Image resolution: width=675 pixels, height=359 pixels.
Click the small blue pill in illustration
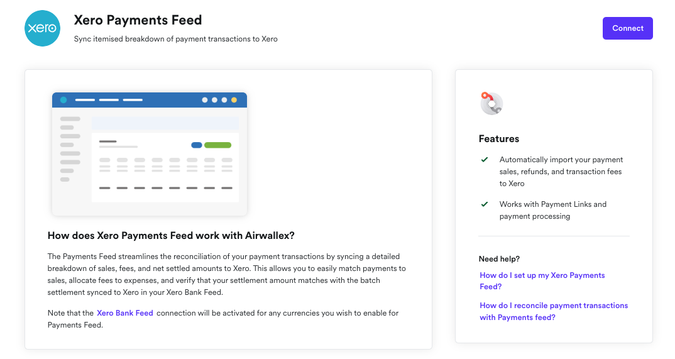pos(196,145)
